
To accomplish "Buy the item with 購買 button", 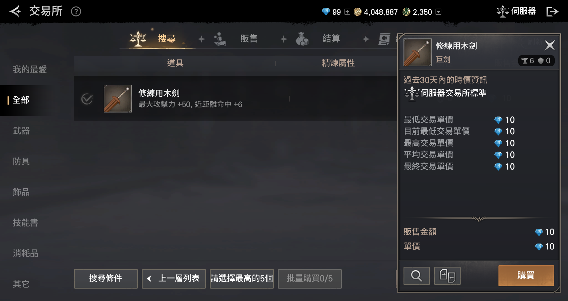I will coord(526,276).
